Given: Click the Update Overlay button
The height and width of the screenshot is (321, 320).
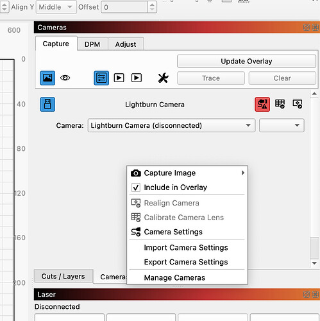Looking at the screenshot, I should click(x=246, y=61).
